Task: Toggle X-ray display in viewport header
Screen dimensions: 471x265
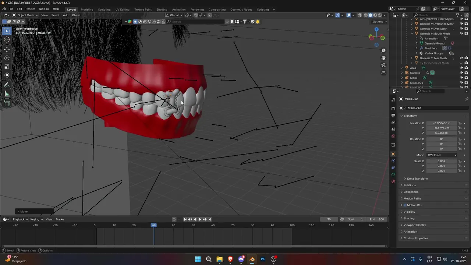Action: (360, 15)
